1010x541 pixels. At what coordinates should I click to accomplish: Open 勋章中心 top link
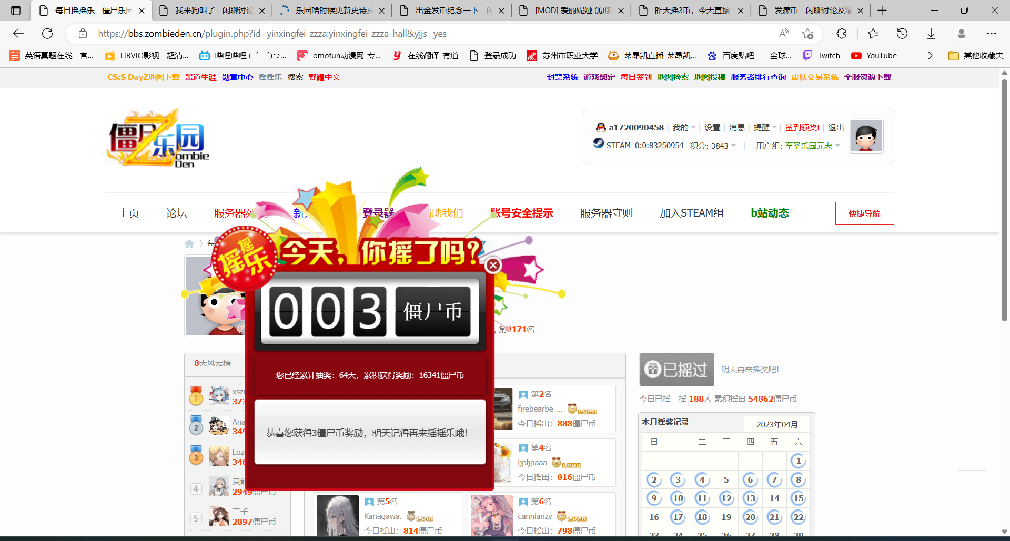pos(237,77)
